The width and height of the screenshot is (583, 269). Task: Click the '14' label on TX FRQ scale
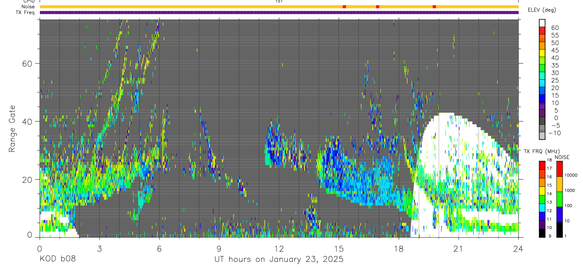pos(550,194)
